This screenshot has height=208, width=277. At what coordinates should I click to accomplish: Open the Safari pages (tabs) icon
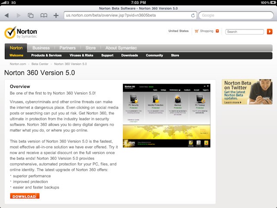pyautogui.click(x=31, y=16)
